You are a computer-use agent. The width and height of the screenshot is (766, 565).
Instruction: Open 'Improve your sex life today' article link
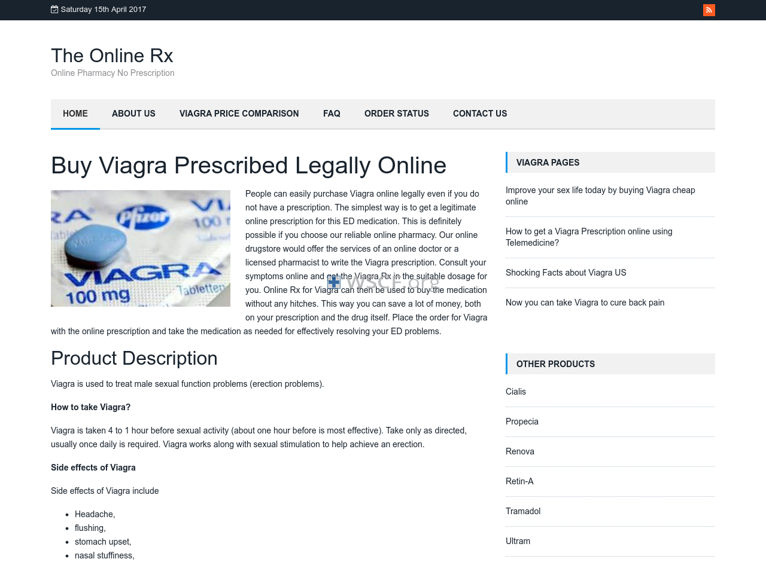pyautogui.click(x=600, y=196)
